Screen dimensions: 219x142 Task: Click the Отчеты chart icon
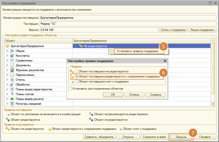[x=12, y=80]
